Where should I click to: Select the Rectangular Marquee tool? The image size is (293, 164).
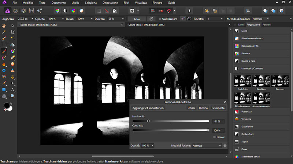click(4, 45)
